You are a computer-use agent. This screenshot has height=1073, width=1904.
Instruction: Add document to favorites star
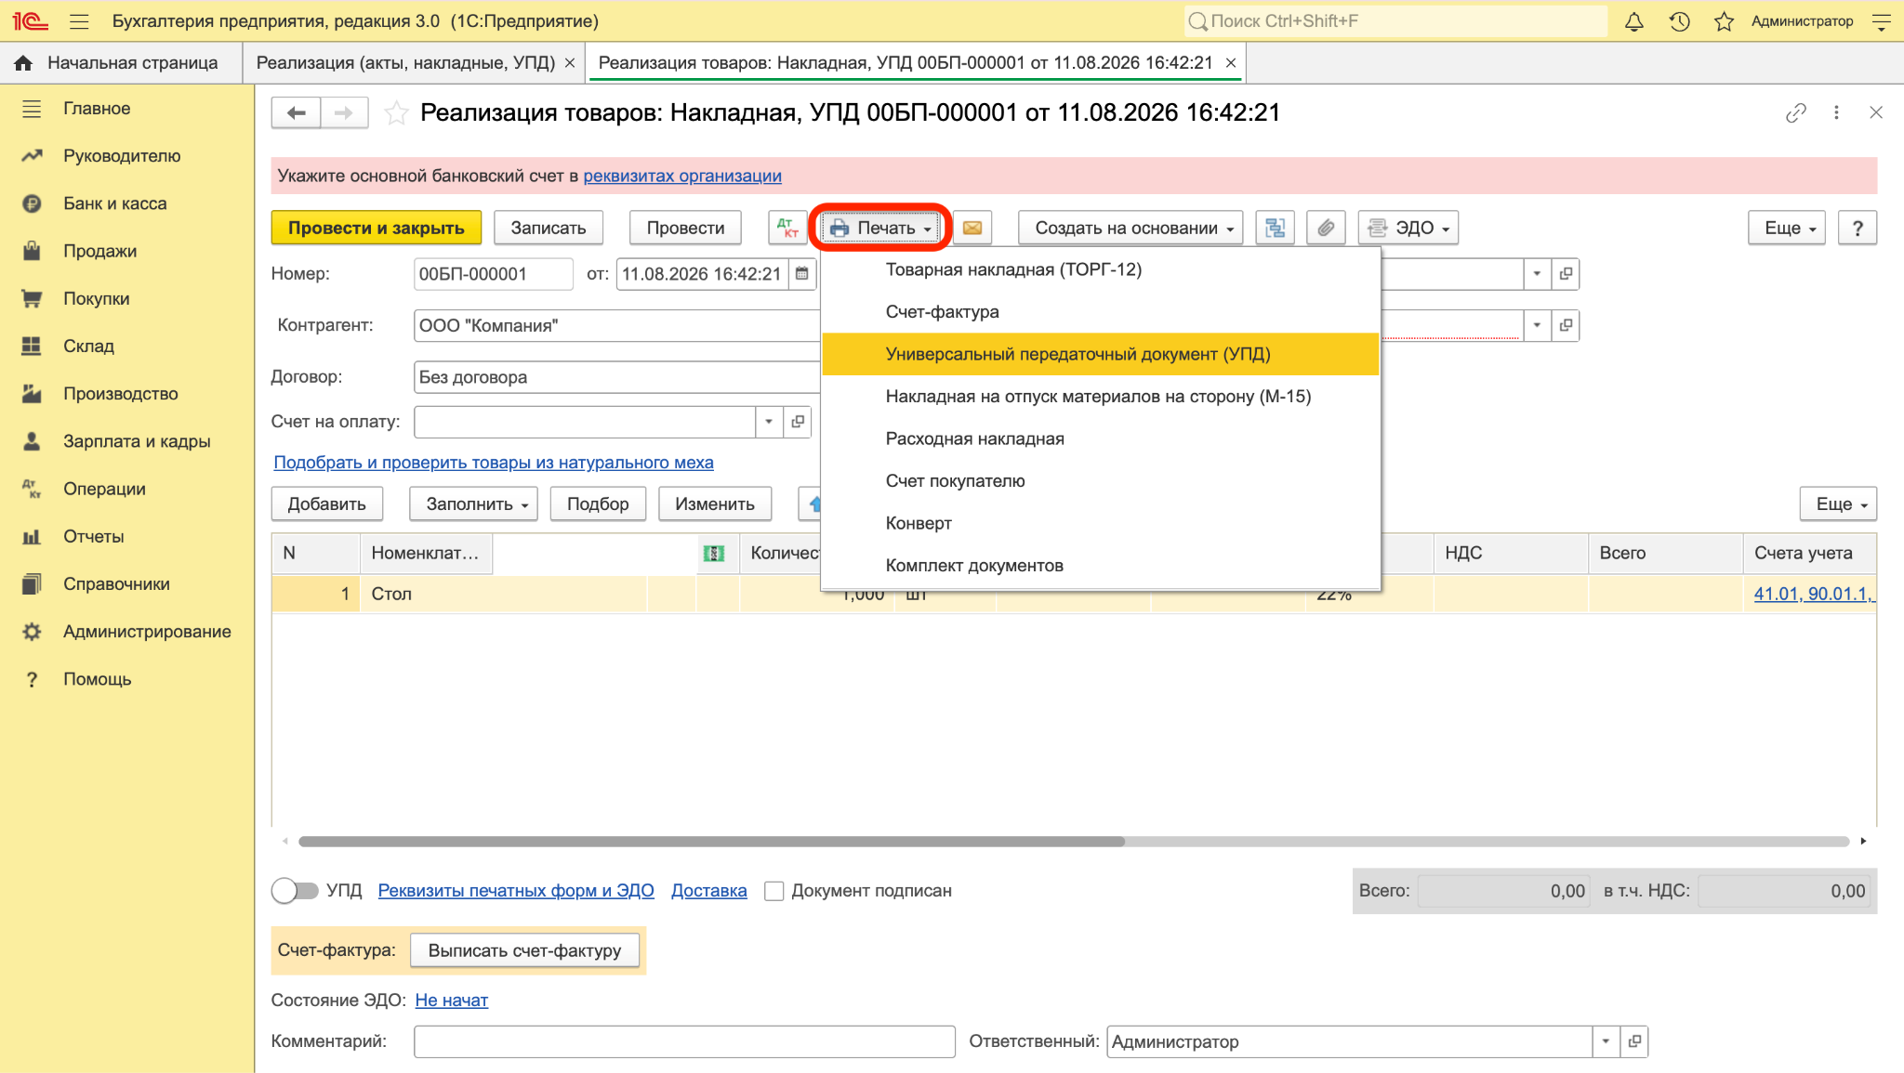click(396, 112)
